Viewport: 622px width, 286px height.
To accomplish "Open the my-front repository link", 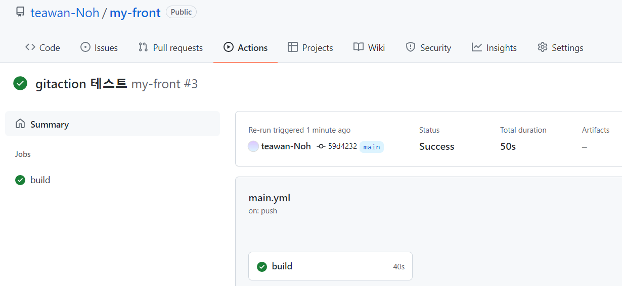I will [x=135, y=13].
